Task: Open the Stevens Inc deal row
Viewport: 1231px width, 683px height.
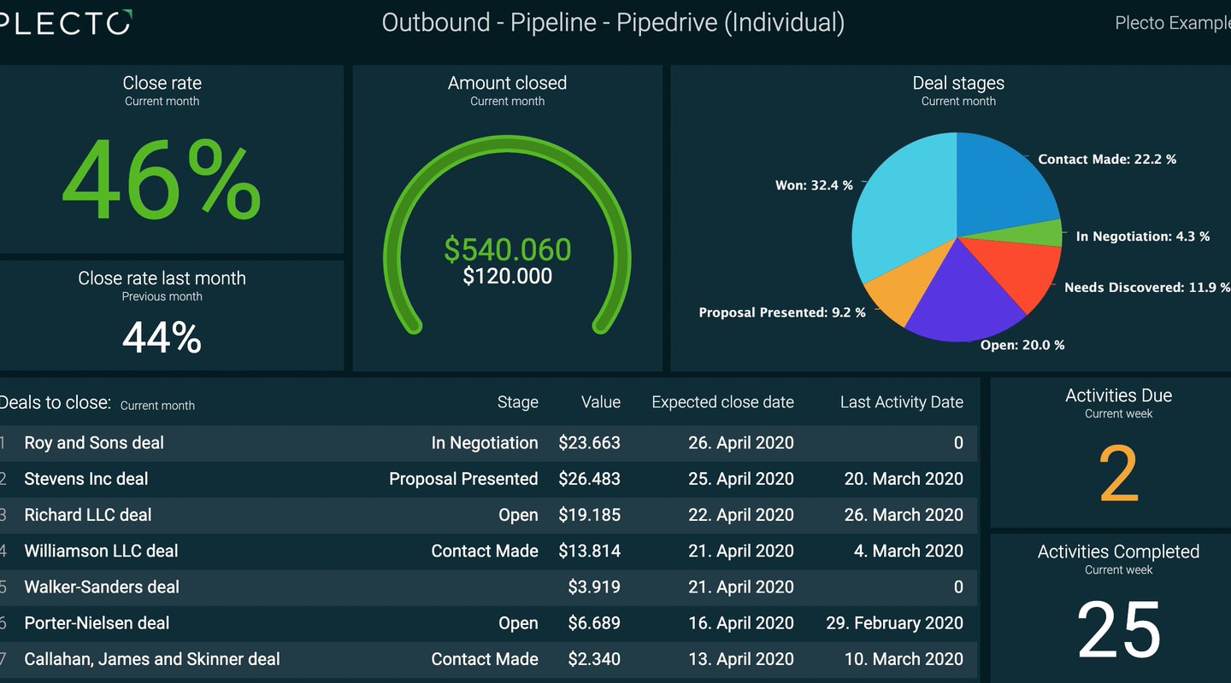Action: (488, 479)
